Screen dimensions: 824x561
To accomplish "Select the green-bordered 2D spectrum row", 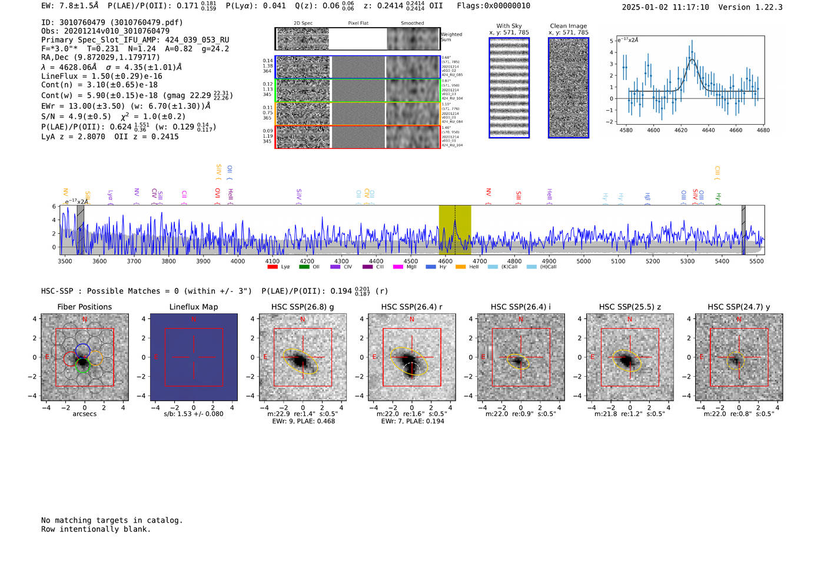I will pyautogui.click(x=357, y=91).
